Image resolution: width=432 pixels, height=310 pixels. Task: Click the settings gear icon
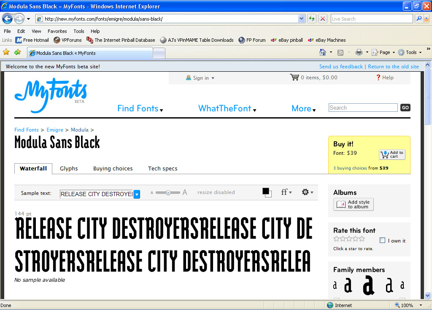305,192
